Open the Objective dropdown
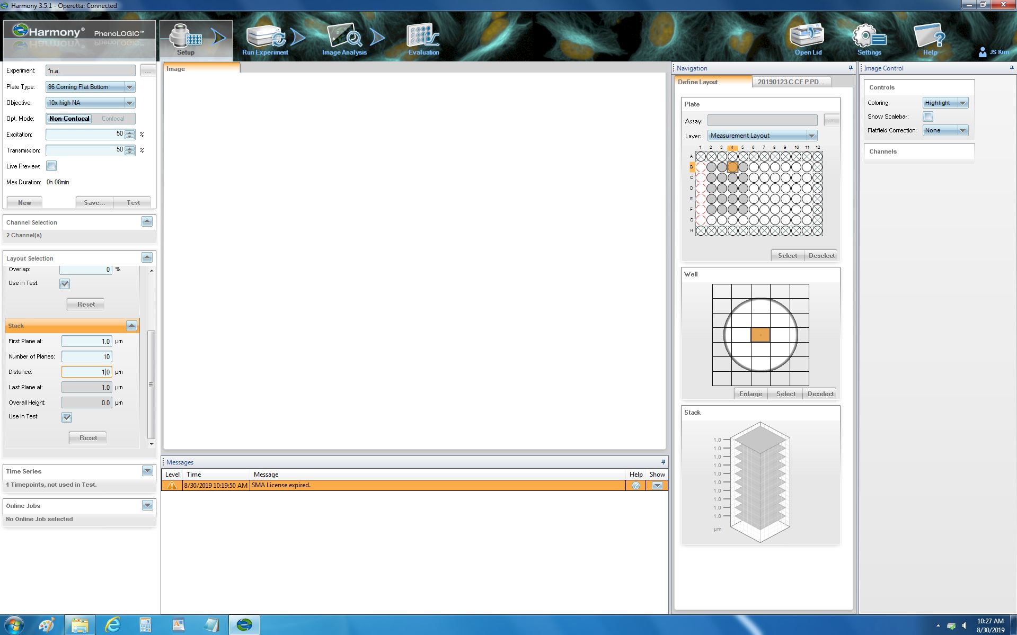The height and width of the screenshot is (635, 1017). [x=129, y=103]
